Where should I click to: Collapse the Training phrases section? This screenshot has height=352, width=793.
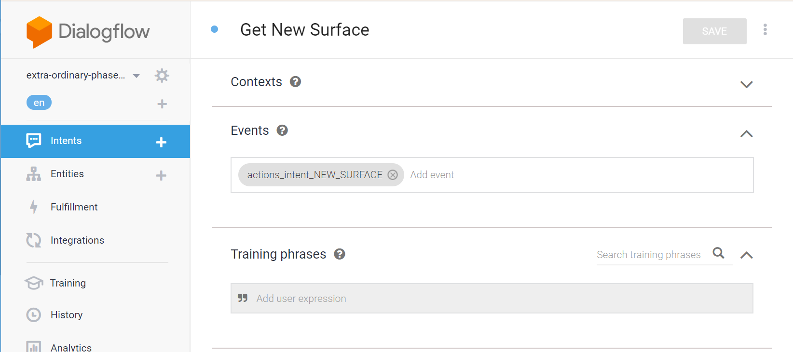coord(746,255)
